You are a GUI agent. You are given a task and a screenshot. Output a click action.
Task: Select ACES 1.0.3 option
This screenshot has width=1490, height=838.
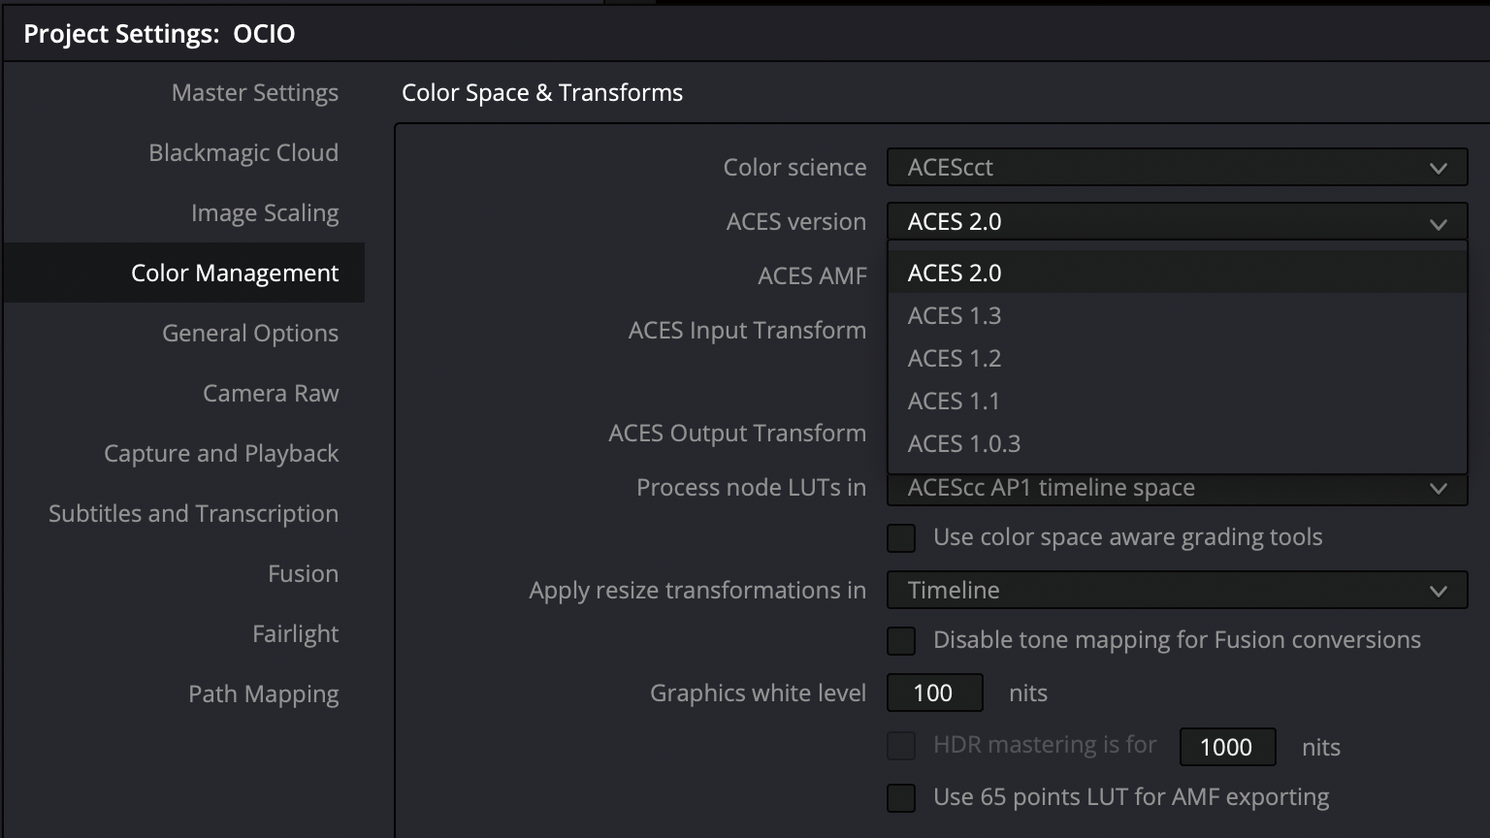coord(1177,443)
